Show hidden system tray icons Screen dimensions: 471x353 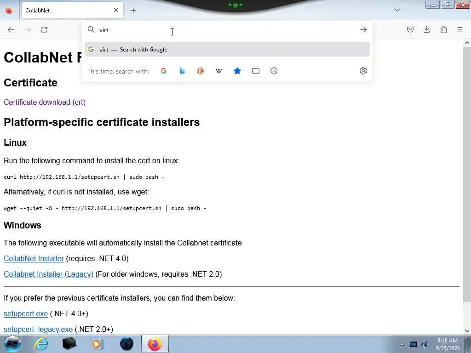pyautogui.click(x=402, y=344)
